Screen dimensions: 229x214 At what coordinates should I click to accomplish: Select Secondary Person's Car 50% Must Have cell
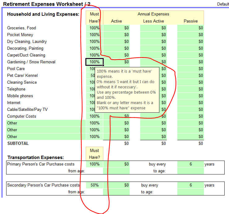pyautogui.click(x=94, y=185)
